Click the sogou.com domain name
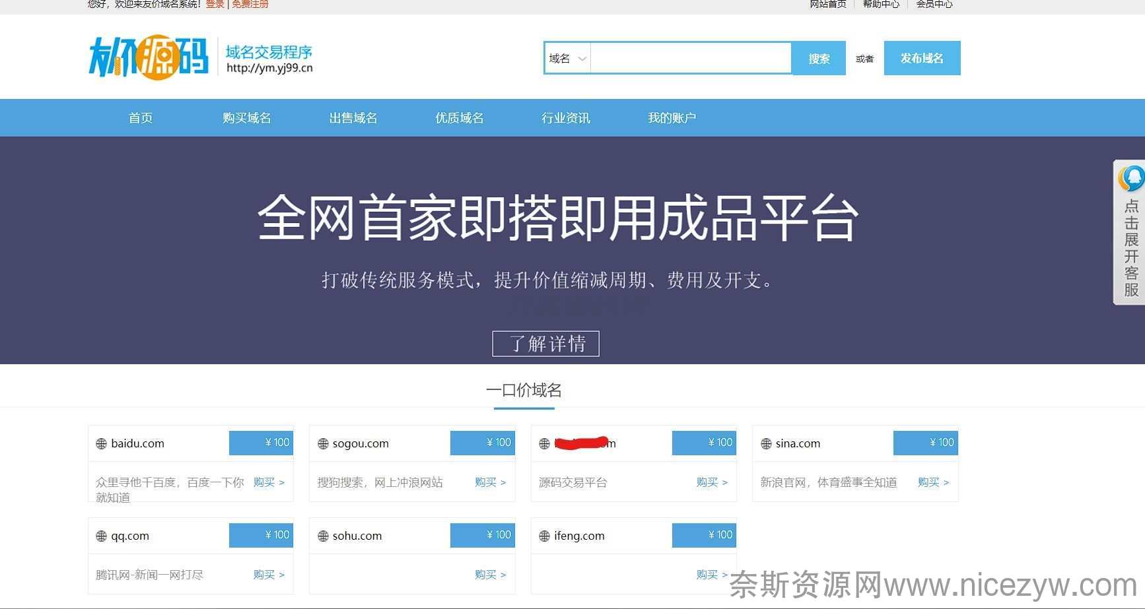The image size is (1145, 609). (361, 444)
